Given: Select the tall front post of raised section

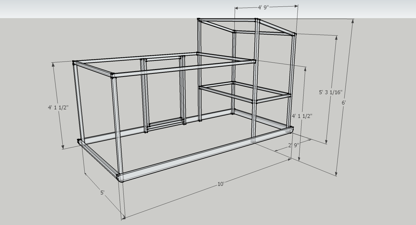Looking at the screenshot, I should click(255, 79).
